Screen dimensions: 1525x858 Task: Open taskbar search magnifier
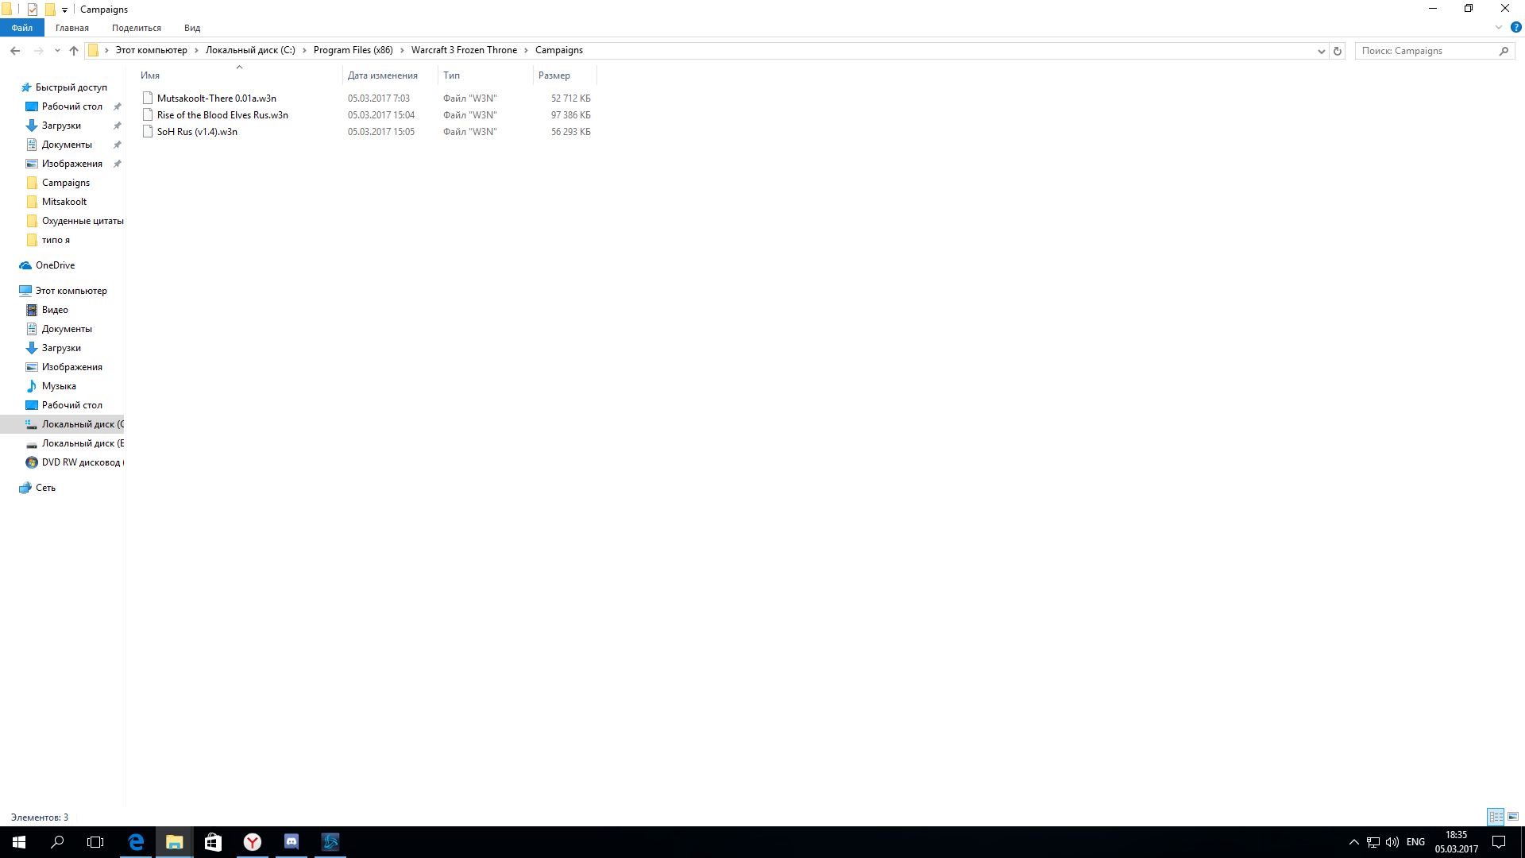click(57, 842)
